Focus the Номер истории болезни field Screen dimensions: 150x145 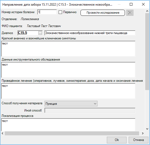pyautogui.click(x=47, y=12)
